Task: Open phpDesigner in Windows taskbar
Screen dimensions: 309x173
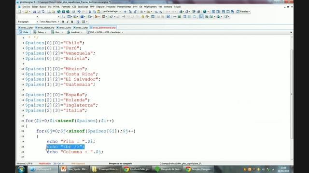Action: coord(43,169)
